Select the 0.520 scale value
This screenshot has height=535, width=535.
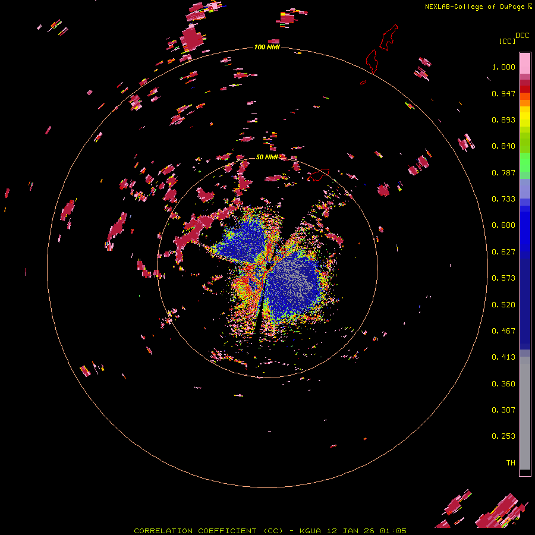(503, 305)
